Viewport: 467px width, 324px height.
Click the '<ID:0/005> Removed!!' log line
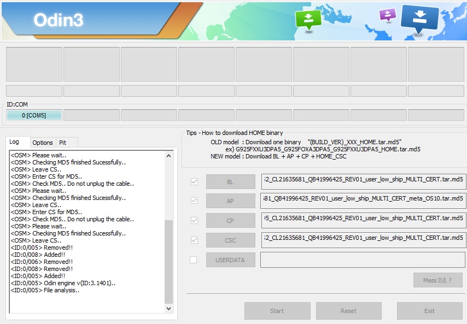pyautogui.click(x=42, y=248)
